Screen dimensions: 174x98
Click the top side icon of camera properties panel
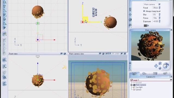click(130, 10)
